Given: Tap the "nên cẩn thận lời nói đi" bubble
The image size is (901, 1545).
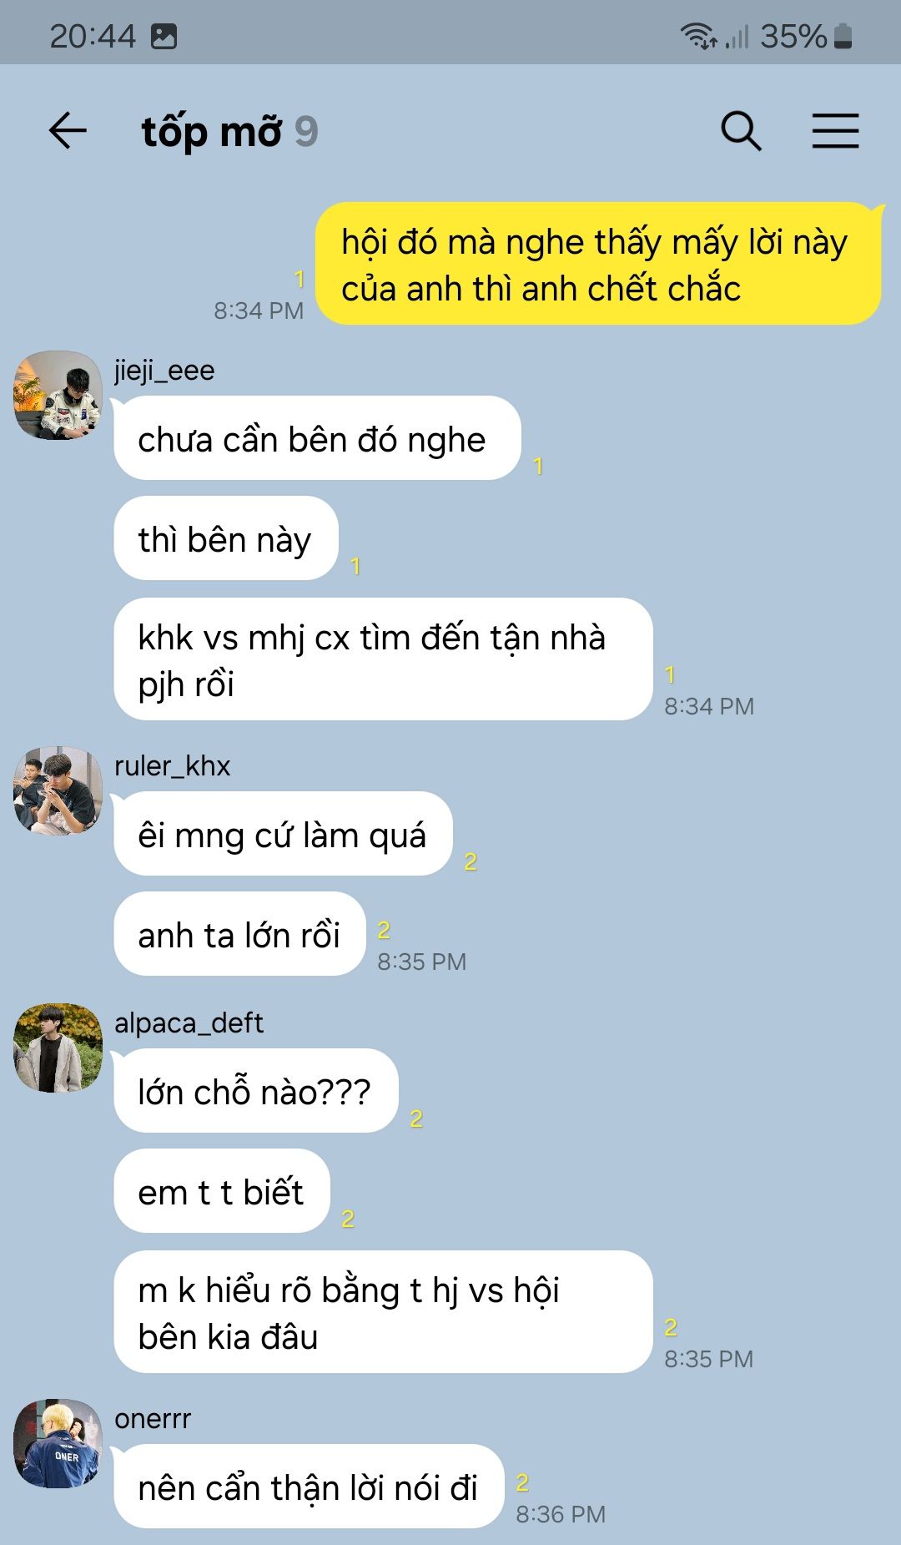Looking at the screenshot, I should pyautogui.click(x=309, y=1487).
